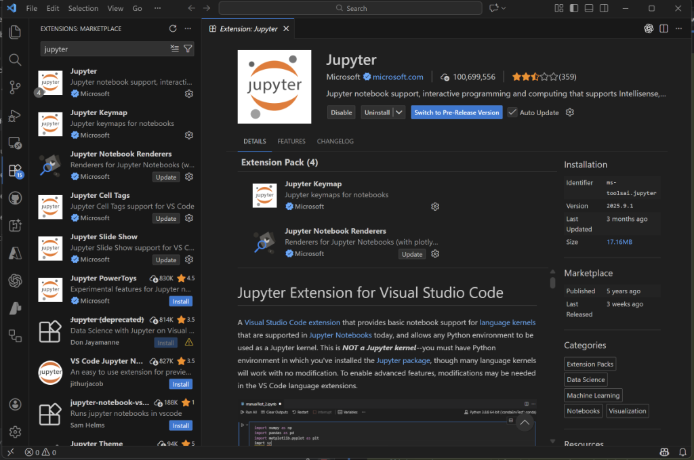Open Edit menu

click(x=53, y=8)
